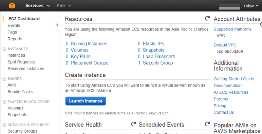Collapse the left navigation sidebar arrow
The width and height of the screenshot is (262, 134).
click(57, 25)
